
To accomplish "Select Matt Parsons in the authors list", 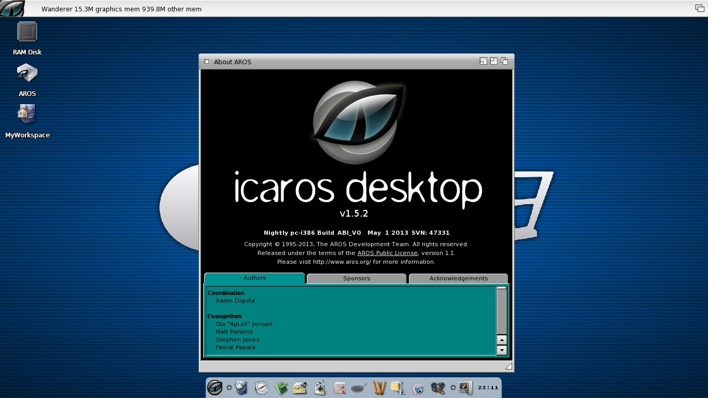I will 234,332.
